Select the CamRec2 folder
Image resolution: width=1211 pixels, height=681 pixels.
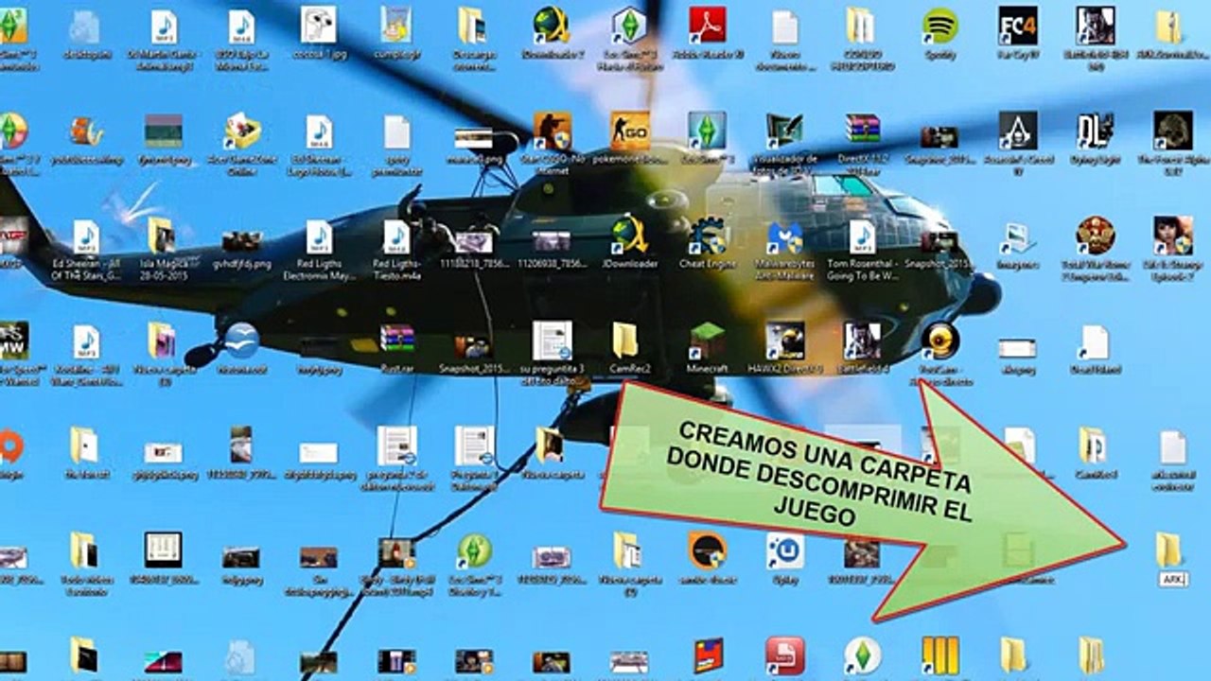[625, 340]
